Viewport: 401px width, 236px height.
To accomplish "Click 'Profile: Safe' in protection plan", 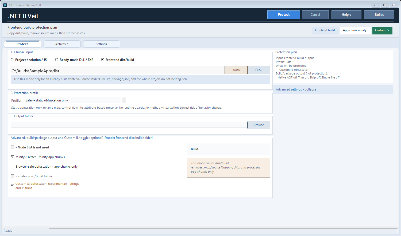I will [x=284, y=62].
